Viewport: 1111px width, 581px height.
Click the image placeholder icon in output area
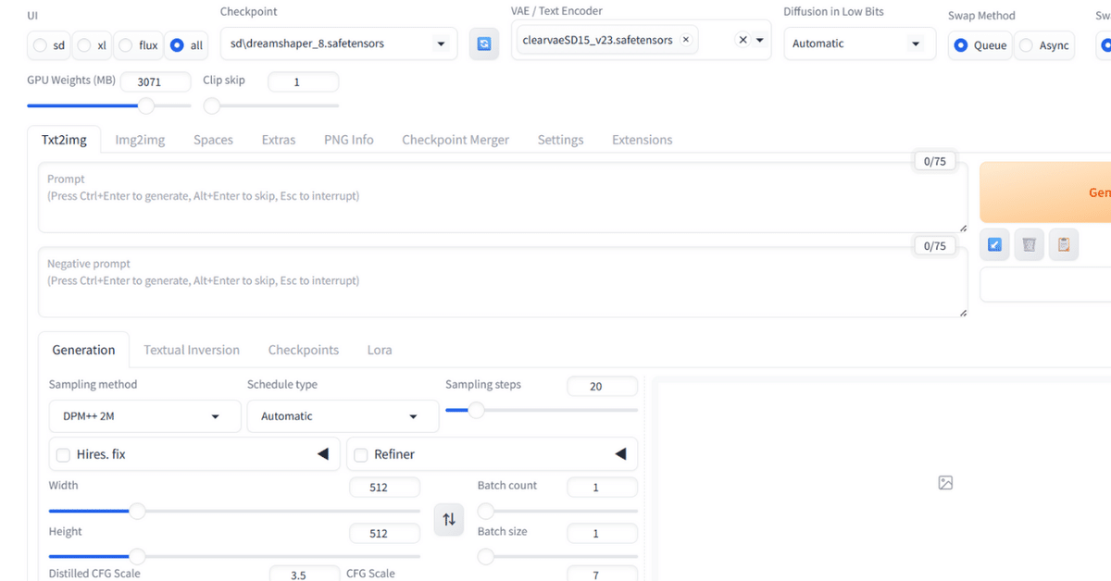point(944,482)
